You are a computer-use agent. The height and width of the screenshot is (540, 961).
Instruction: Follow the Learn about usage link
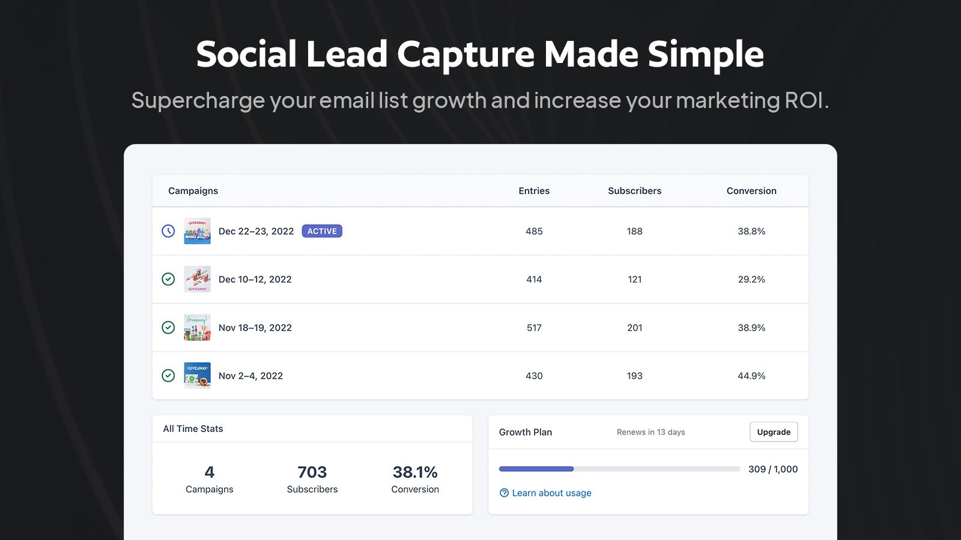(x=551, y=493)
